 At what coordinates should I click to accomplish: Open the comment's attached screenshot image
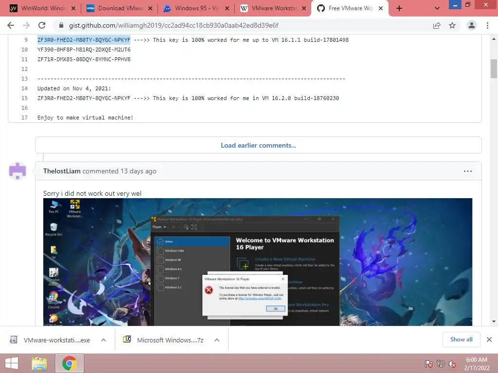pyautogui.click(x=258, y=262)
